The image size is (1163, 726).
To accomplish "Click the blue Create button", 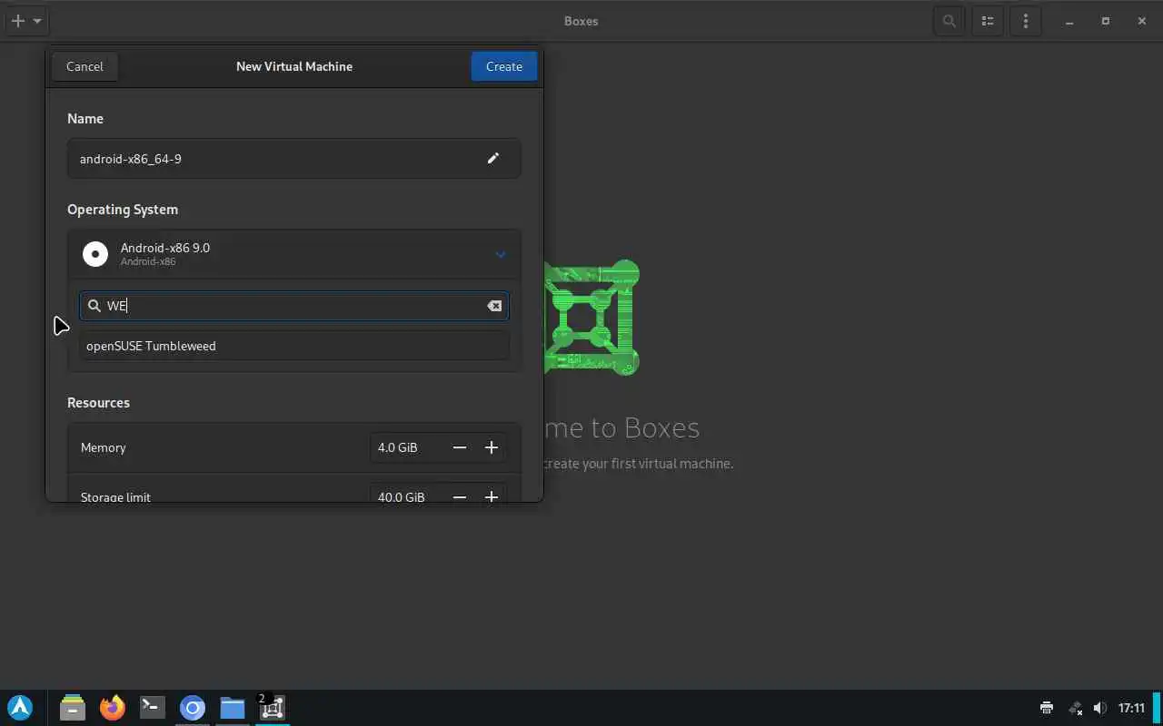I will tap(504, 66).
